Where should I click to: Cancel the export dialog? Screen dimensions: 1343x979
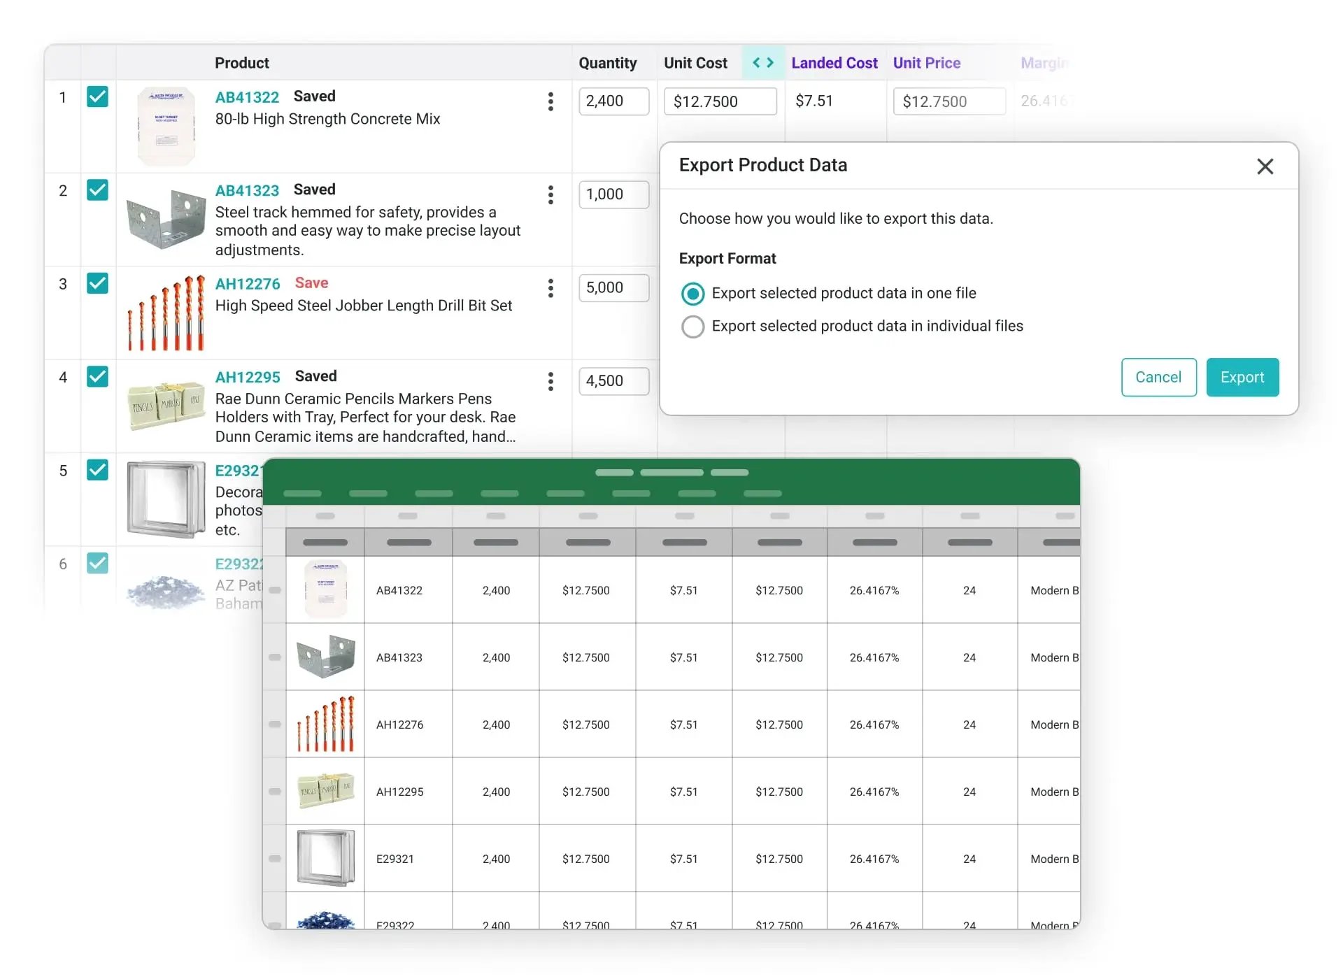pos(1158,378)
